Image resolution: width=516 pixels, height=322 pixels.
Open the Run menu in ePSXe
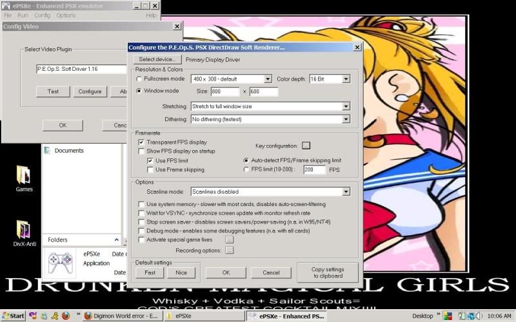[x=23, y=15]
